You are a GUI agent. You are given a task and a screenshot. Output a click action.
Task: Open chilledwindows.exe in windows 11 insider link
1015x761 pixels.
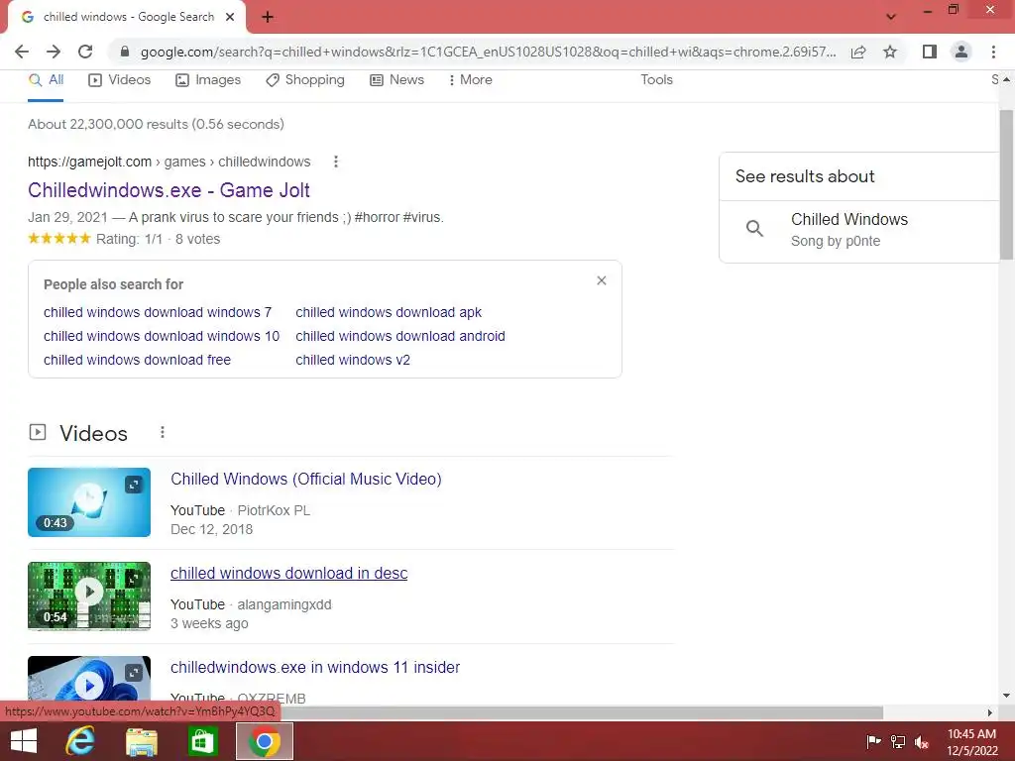[315, 668]
